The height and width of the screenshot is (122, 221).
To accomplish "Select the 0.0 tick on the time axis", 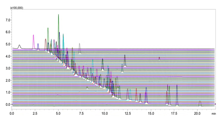I will point(12,114).
